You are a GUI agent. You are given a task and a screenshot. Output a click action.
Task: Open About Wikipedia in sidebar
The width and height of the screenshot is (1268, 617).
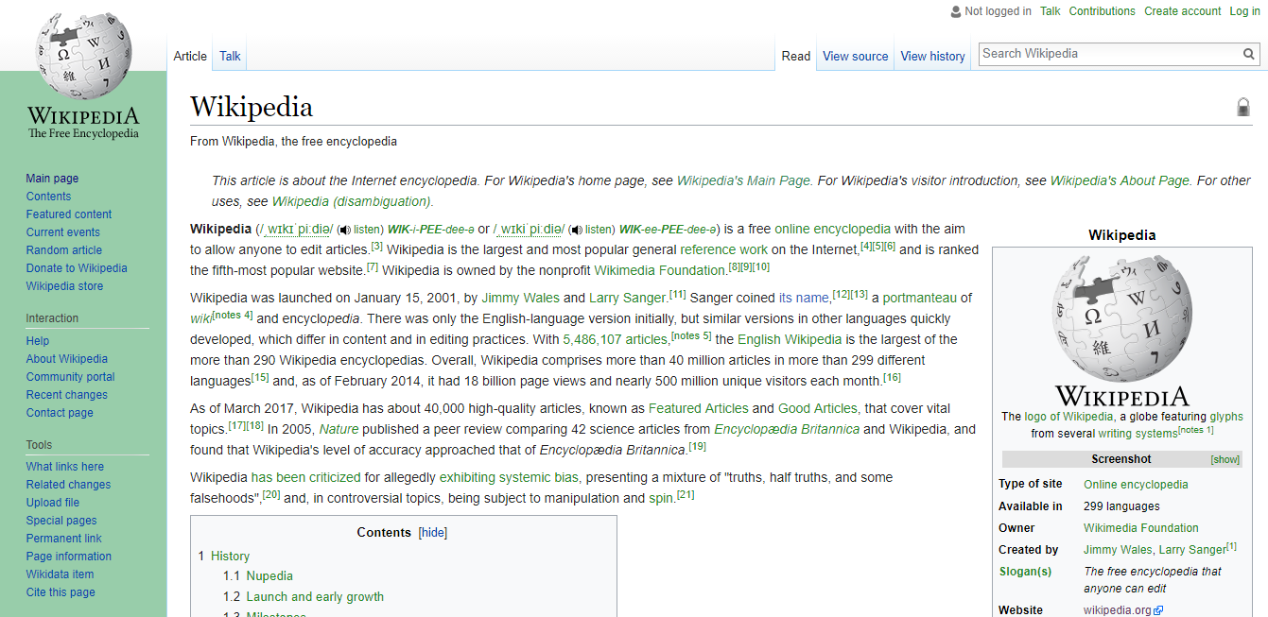pyautogui.click(x=67, y=359)
